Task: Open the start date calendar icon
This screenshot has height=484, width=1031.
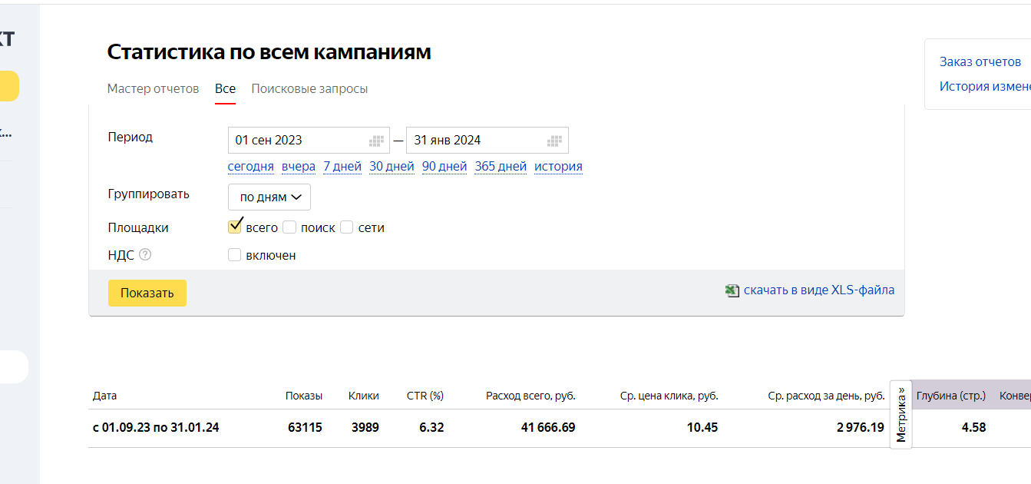Action: click(x=376, y=141)
